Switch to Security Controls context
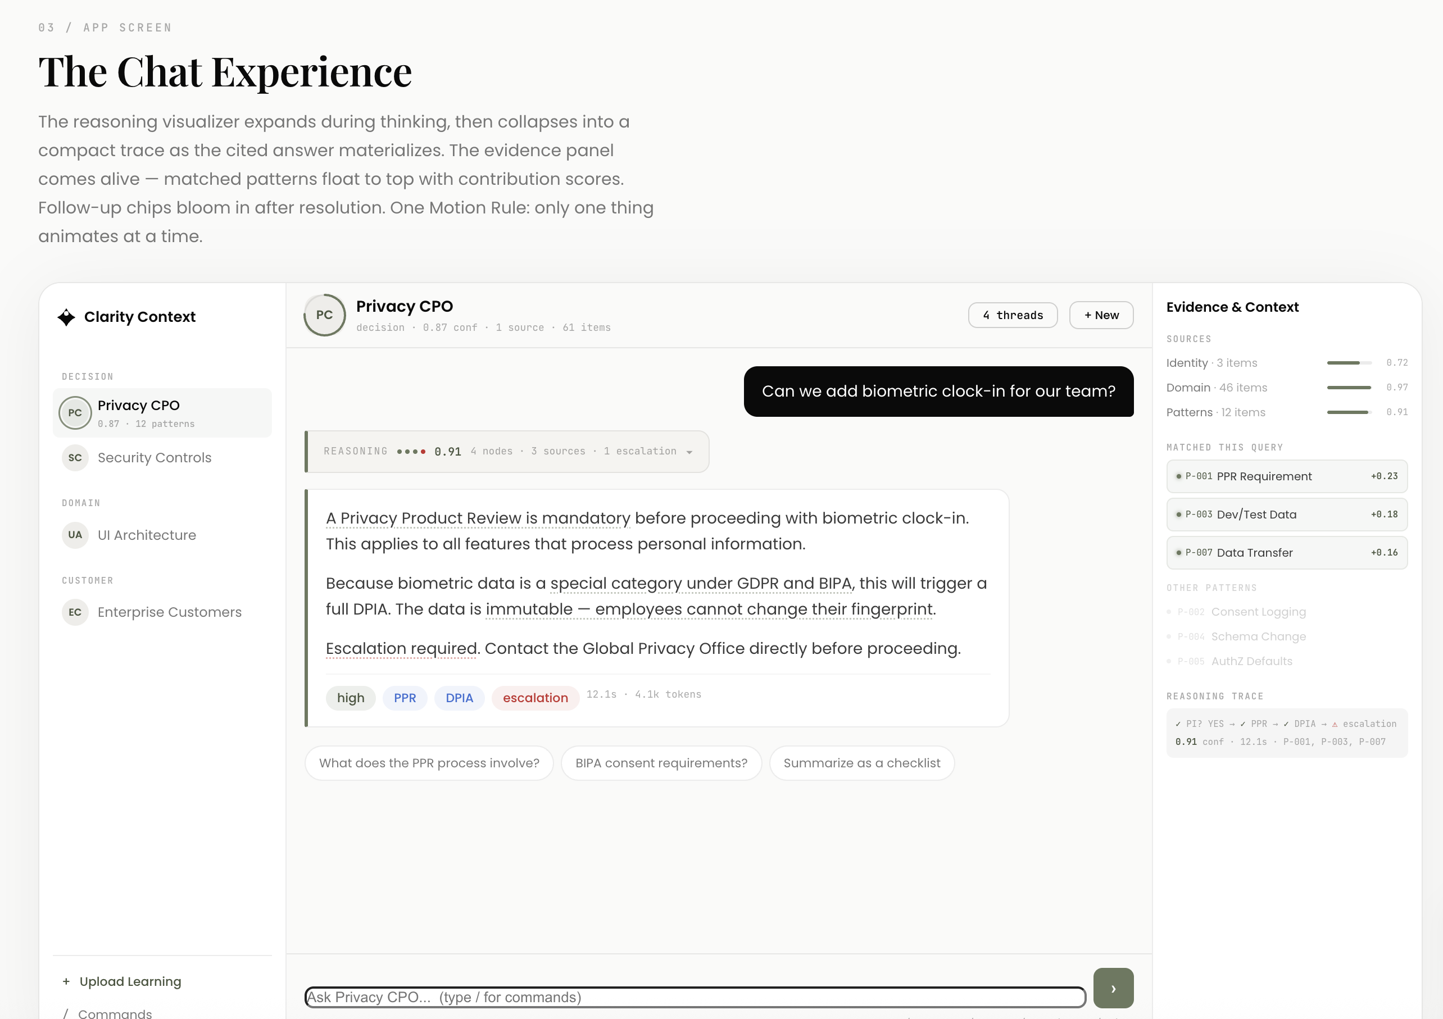Image resolution: width=1443 pixels, height=1019 pixels. pos(162,458)
